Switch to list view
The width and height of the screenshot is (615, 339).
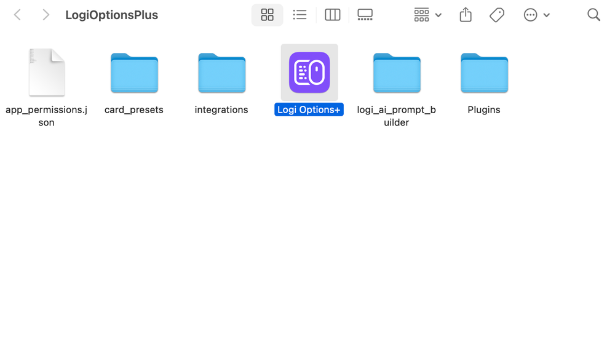coord(300,15)
